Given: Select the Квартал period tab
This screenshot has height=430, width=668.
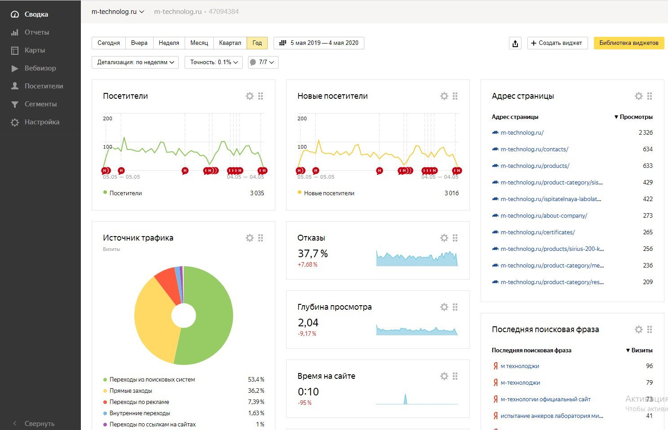Looking at the screenshot, I should 230,43.
